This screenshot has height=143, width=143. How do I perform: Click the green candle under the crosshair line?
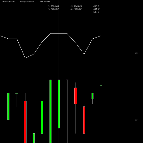[x=59, y=104]
